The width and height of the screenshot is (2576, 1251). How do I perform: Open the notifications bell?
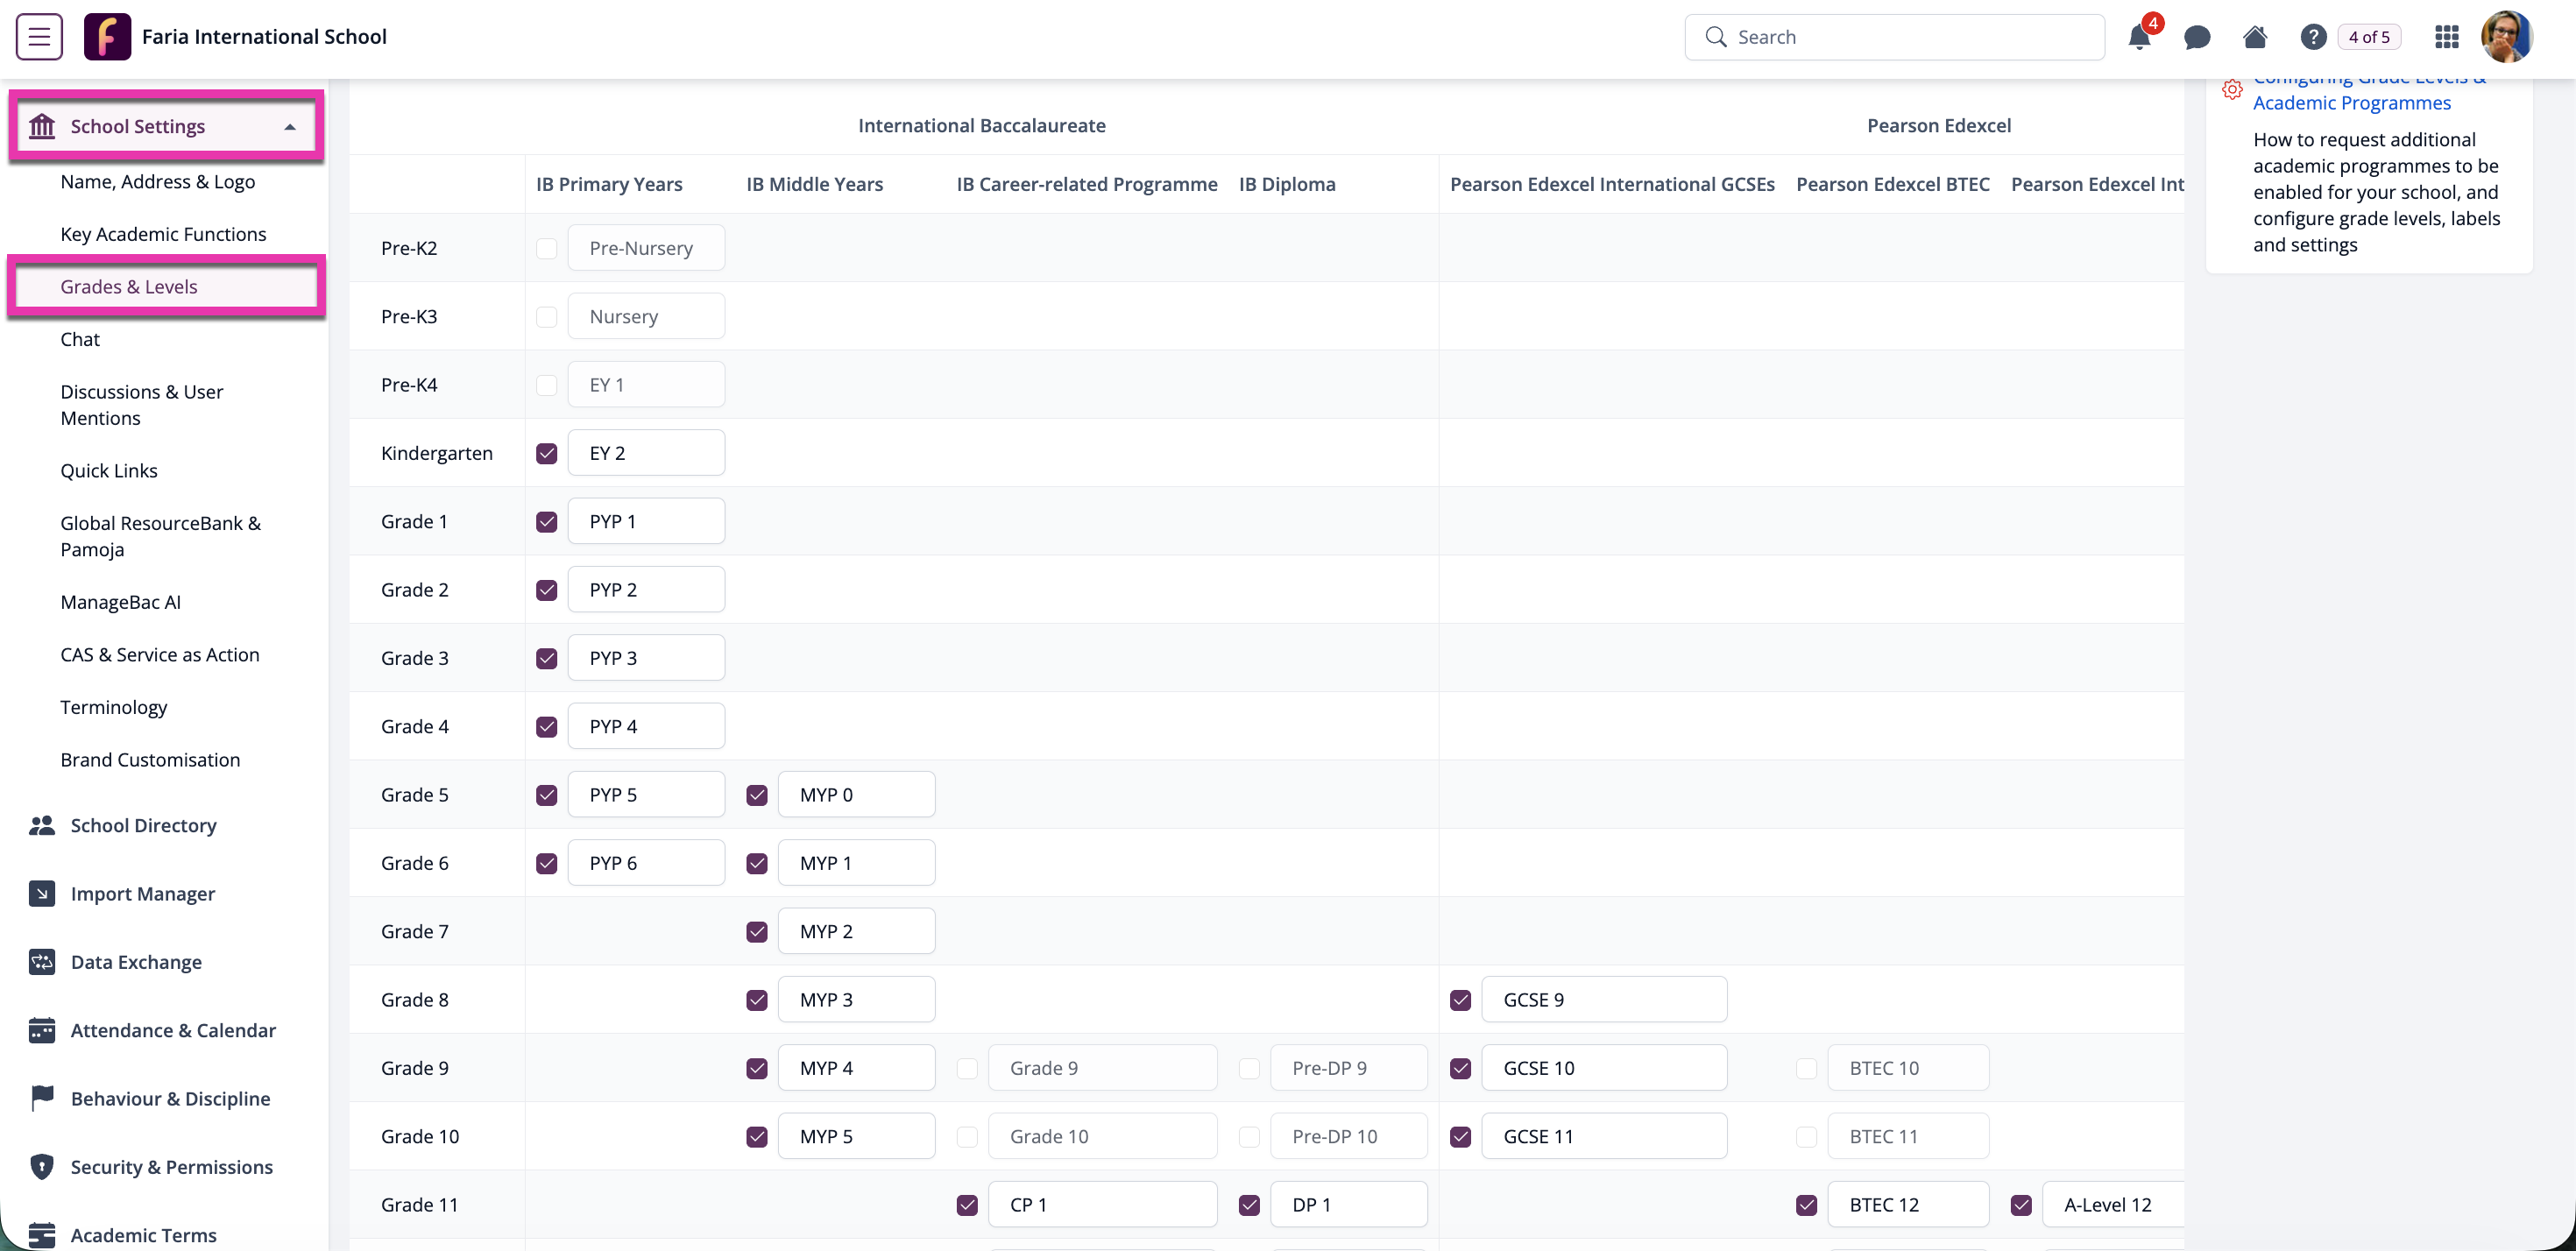(x=2139, y=37)
